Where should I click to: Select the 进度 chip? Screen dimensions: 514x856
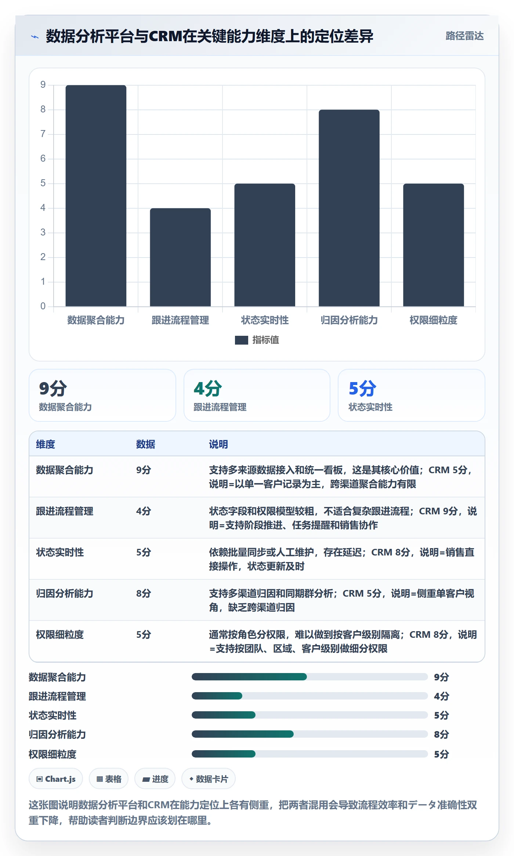pyautogui.click(x=155, y=778)
